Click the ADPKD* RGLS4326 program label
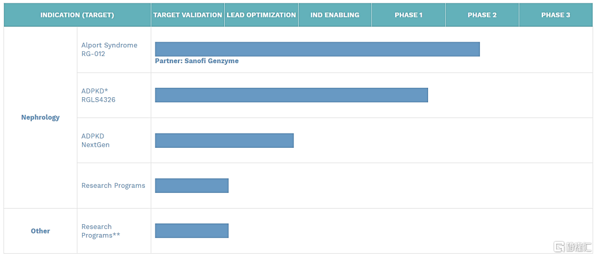This screenshot has width=595, height=256. 99,95
